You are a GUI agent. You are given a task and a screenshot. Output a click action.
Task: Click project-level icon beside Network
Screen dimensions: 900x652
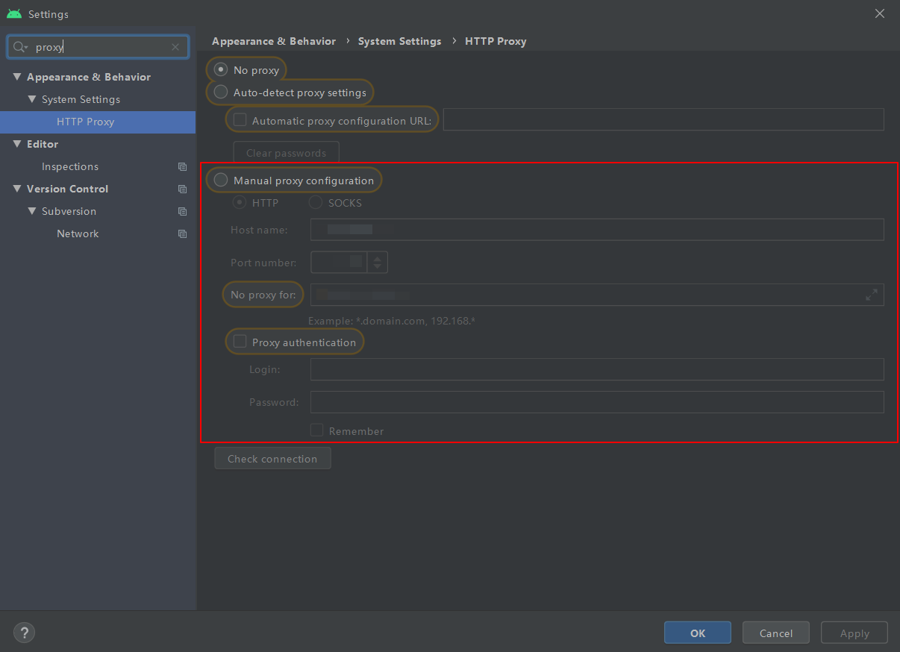182,233
